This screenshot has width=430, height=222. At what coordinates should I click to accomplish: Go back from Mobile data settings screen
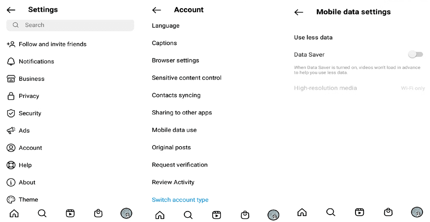(x=298, y=12)
